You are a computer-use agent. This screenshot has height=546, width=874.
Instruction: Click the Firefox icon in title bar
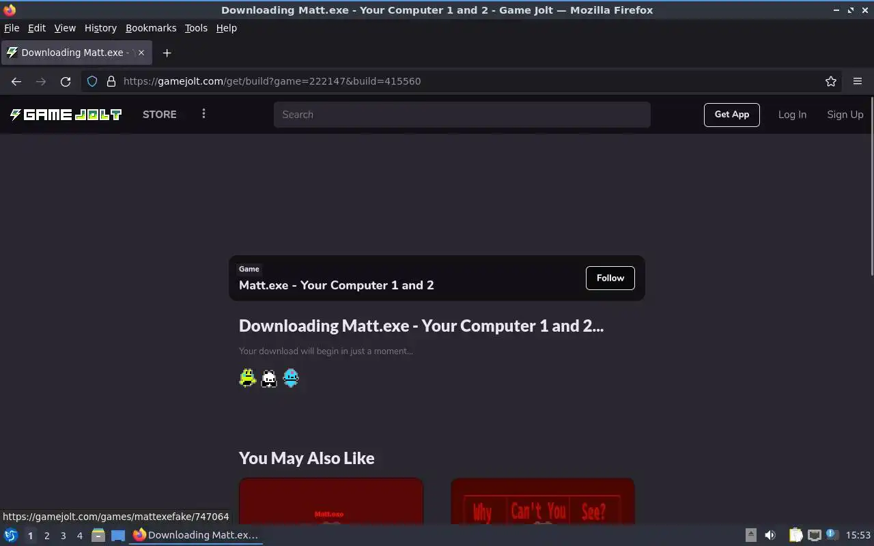coord(10,10)
